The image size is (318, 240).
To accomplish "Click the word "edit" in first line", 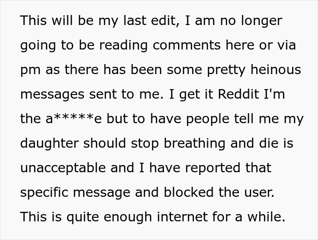I will (x=165, y=20).
